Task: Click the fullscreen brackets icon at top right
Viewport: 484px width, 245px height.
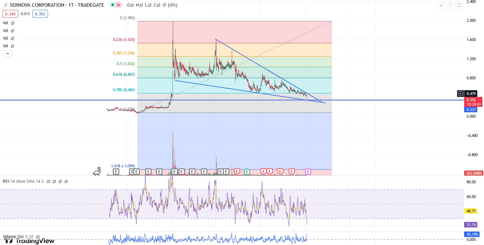Action: click(x=459, y=5)
